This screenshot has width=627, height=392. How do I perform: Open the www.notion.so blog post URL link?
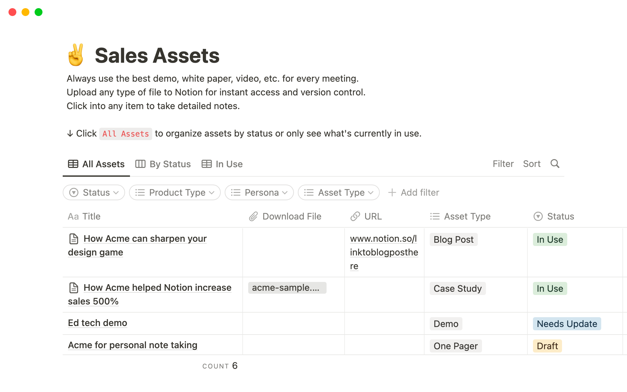[x=383, y=252]
